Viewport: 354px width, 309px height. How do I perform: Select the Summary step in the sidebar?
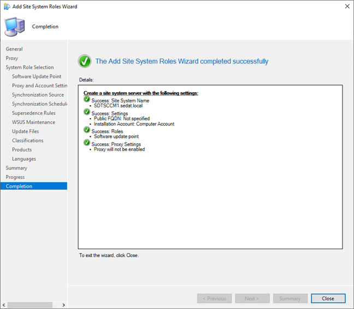coord(16,168)
